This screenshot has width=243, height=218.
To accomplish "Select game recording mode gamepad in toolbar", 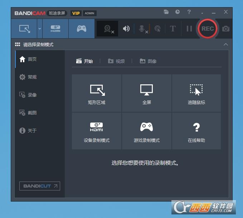I will click(x=82, y=29).
